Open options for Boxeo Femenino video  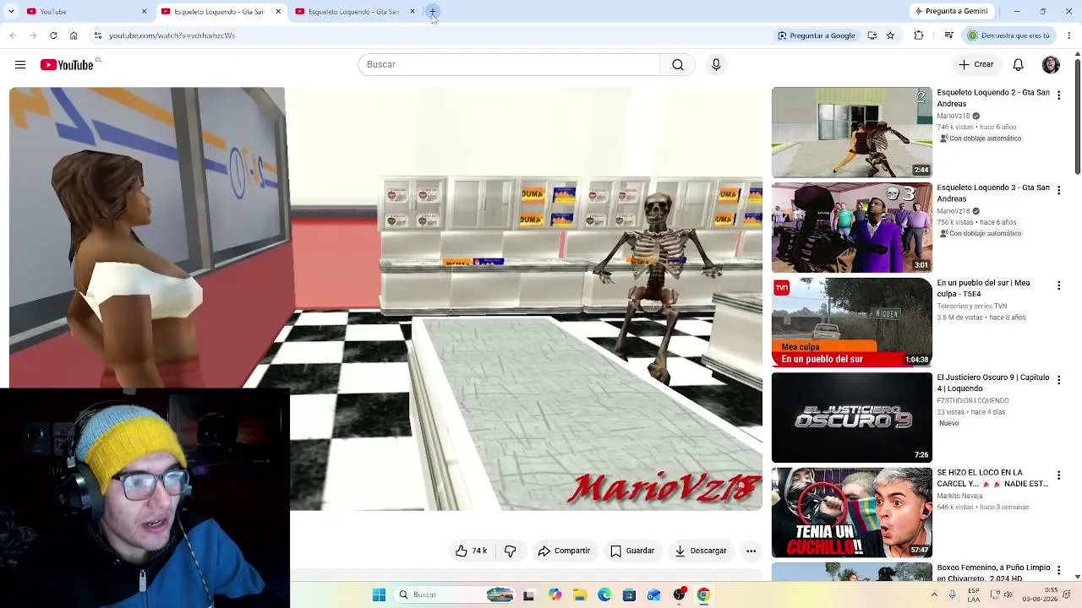click(x=1058, y=571)
